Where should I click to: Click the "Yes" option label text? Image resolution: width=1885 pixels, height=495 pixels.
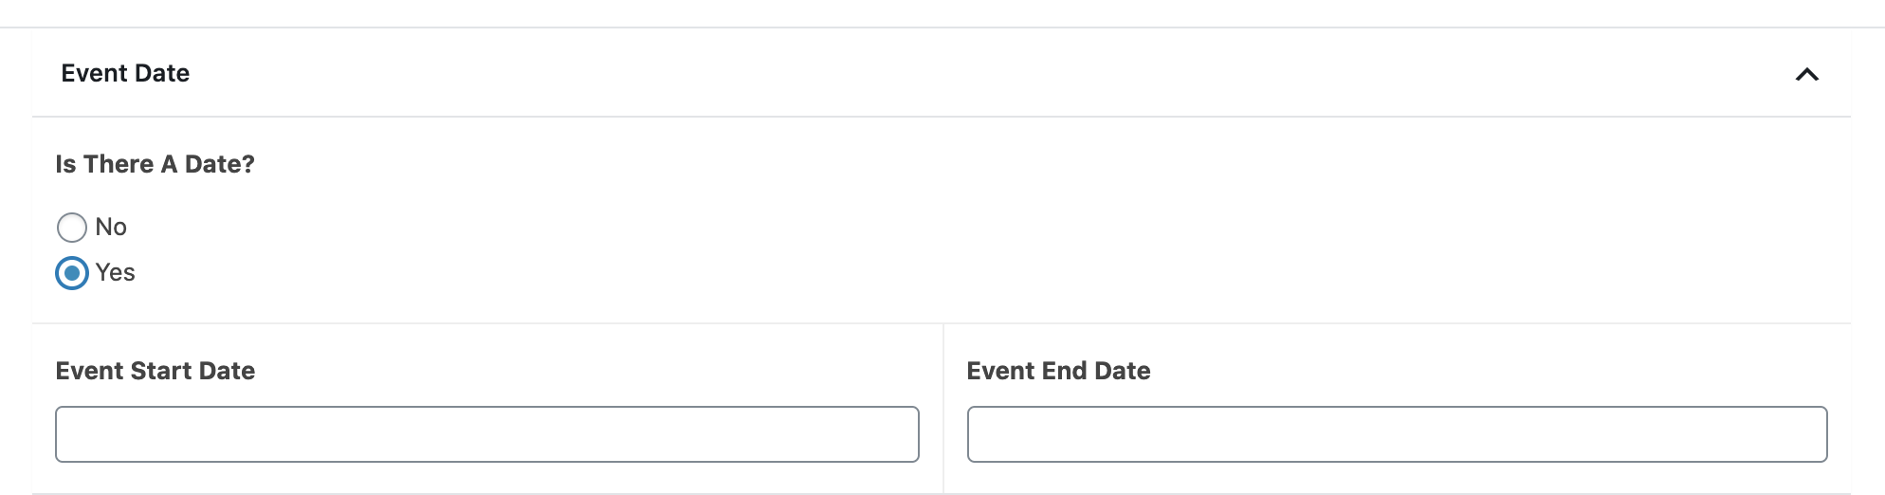point(116,273)
